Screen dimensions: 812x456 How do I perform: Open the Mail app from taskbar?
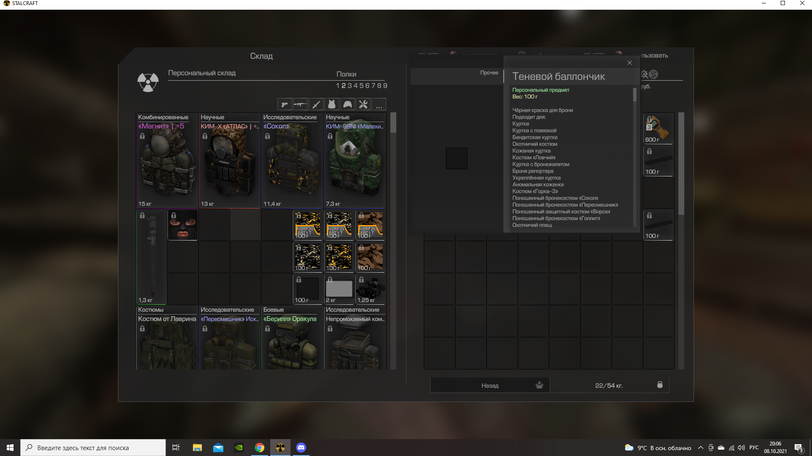[x=218, y=448]
